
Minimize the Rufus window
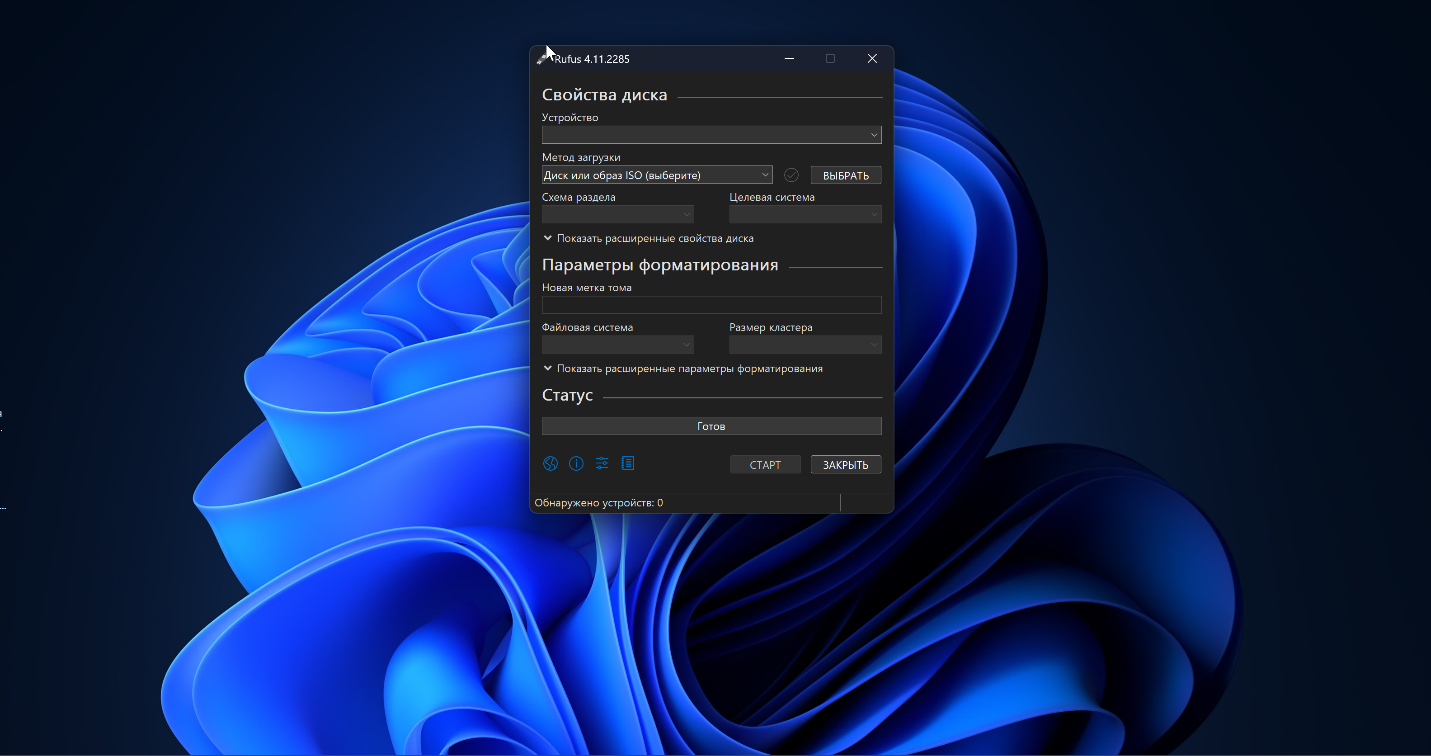coord(789,58)
